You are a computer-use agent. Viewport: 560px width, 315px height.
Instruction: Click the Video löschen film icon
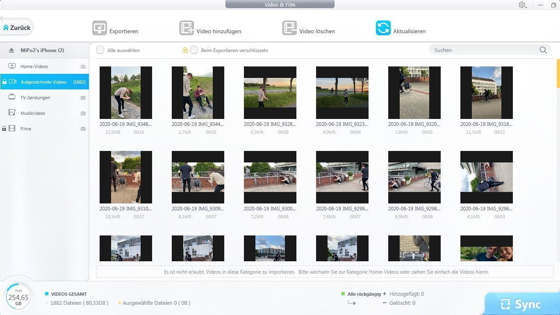289,28
